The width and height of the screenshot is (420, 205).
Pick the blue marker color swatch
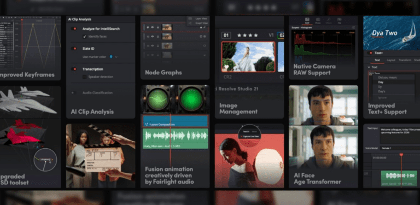(x=111, y=57)
